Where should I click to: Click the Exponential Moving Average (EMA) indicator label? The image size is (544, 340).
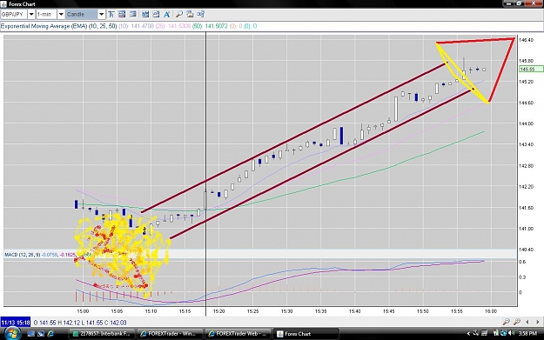tap(59, 26)
